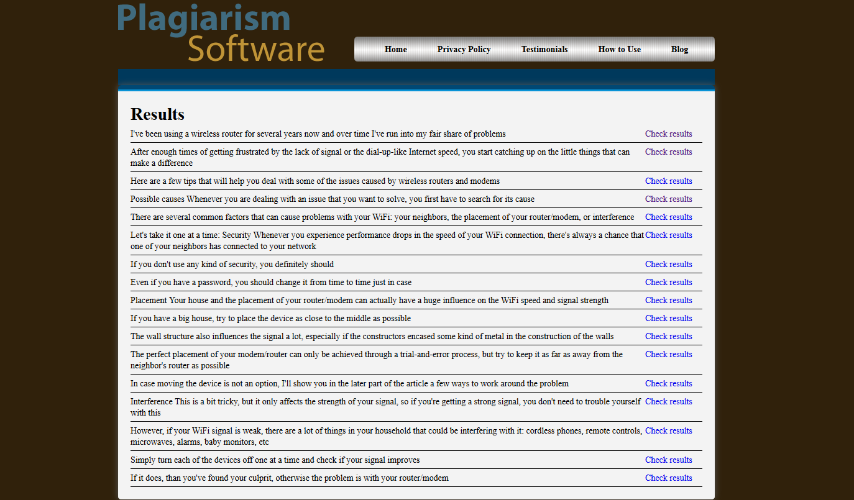Screen dimensions: 854x500
Task: Click text 'Here are a few tips that will help you'
Action: click(x=315, y=181)
